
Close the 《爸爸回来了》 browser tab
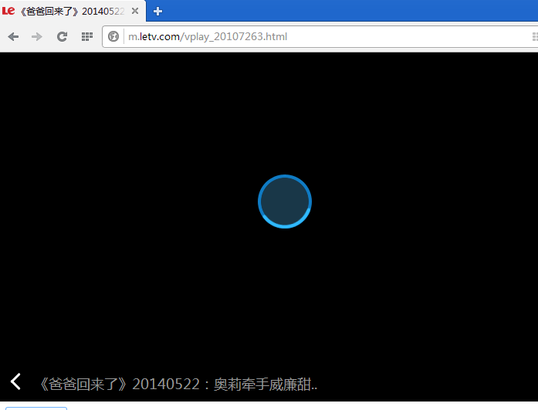135,11
